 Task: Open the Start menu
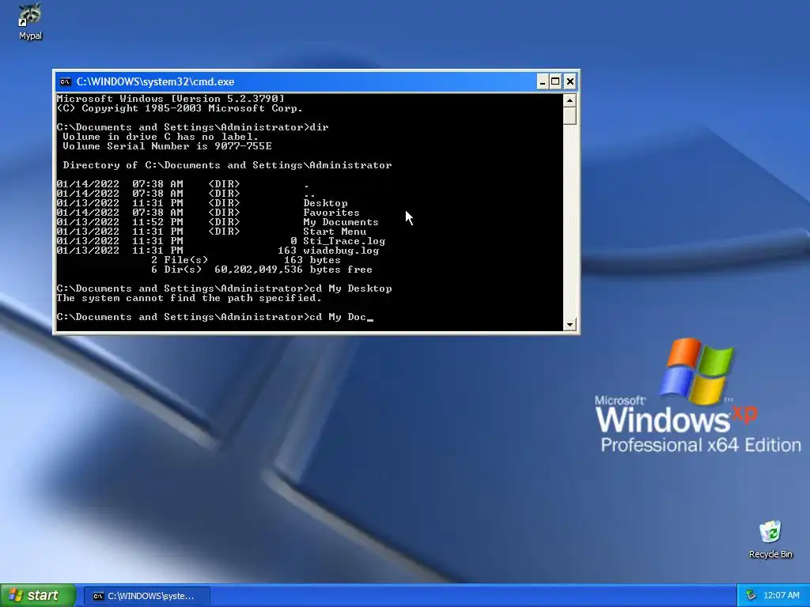[x=37, y=596]
